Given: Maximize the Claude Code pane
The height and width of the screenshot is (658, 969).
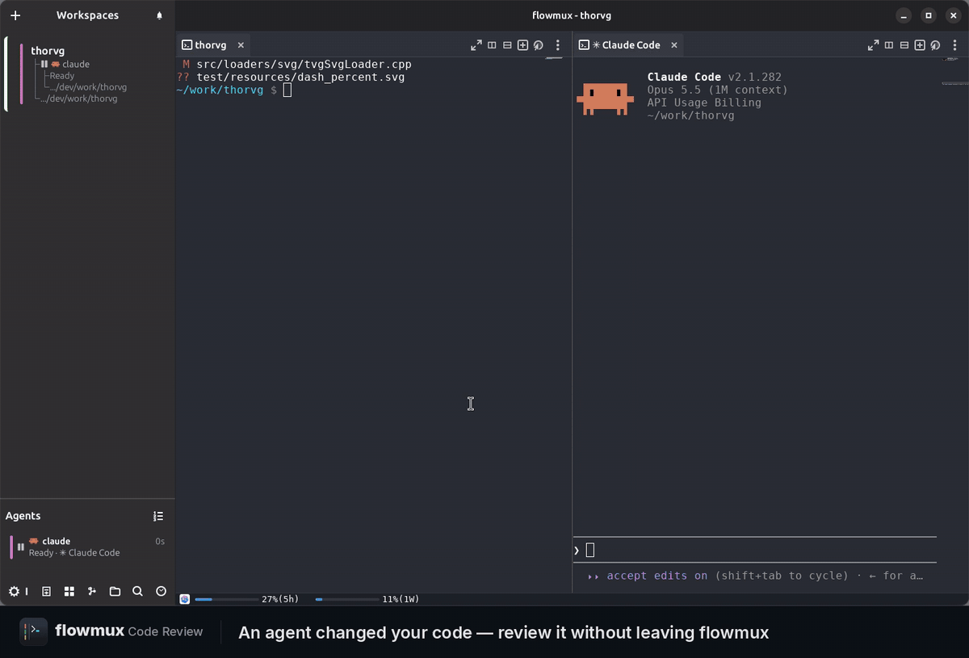Looking at the screenshot, I should pyautogui.click(x=873, y=45).
